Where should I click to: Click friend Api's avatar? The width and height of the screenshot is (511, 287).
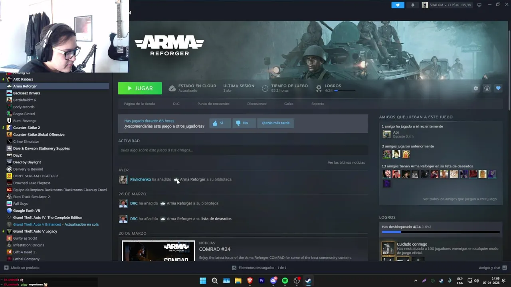386,134
